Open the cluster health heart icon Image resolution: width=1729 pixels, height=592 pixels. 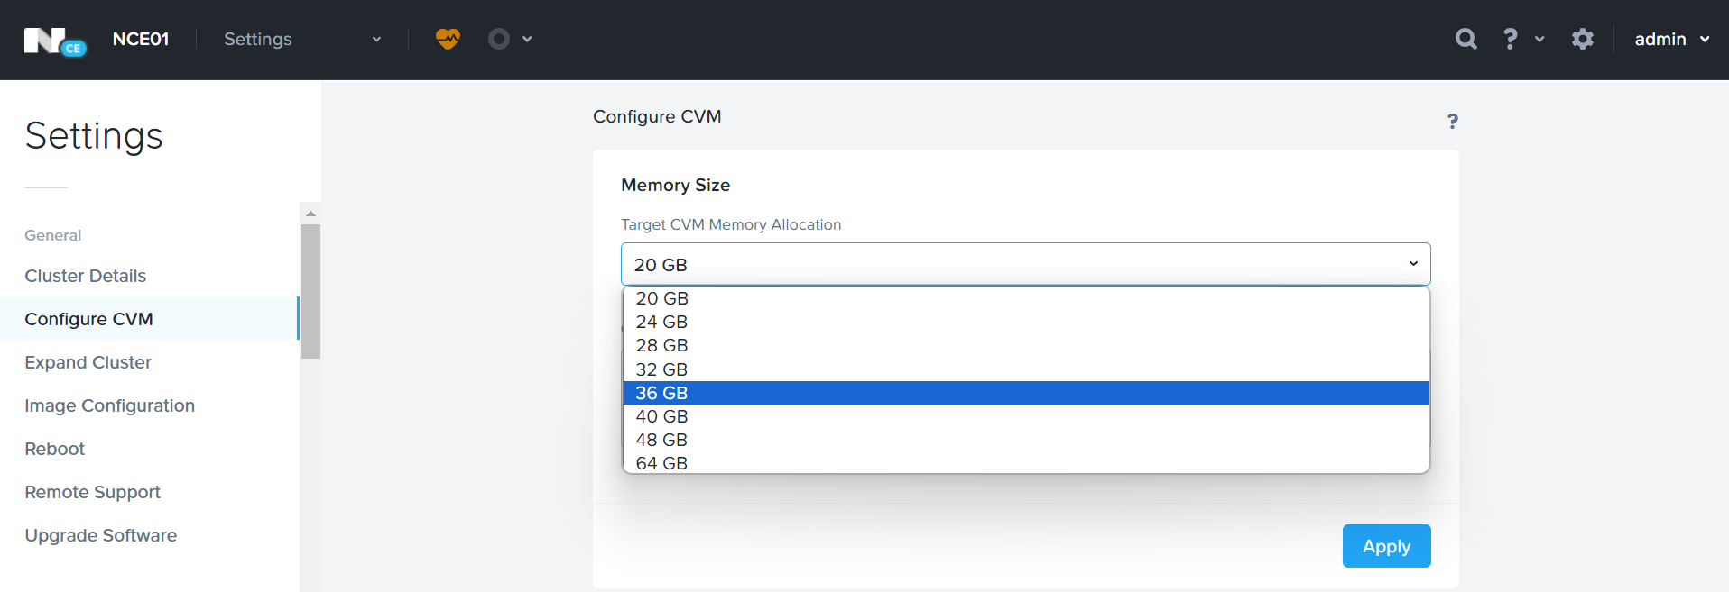tap(448, 39)
